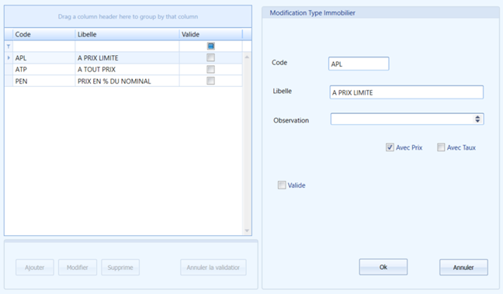Click the Observation field spinner arrows

click(477, 119)
